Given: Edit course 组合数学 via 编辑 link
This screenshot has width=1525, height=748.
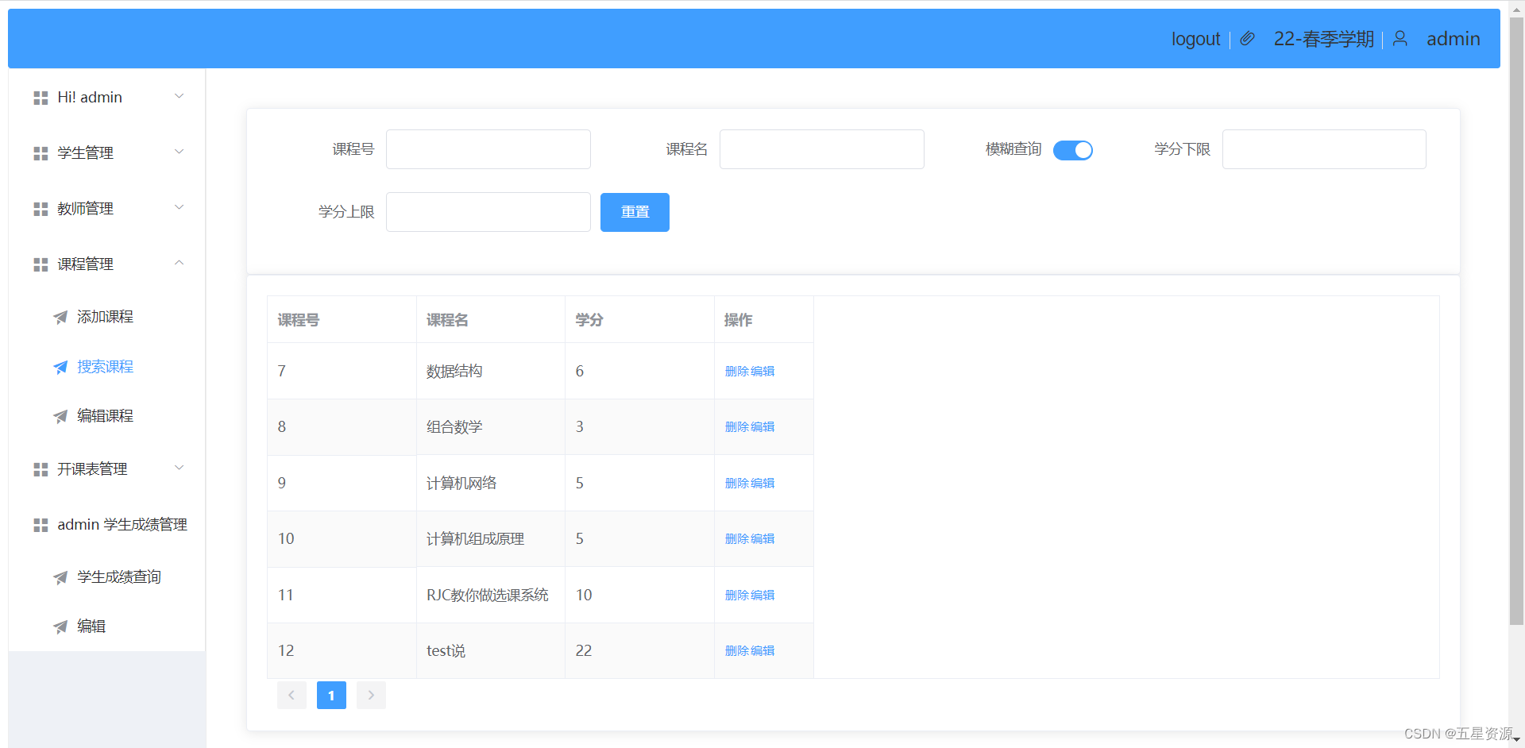Looking at the screenshot, I should [762, 426].
